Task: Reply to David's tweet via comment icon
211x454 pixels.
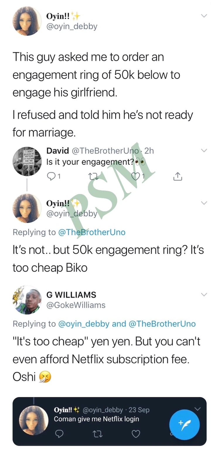Action: 51,176
